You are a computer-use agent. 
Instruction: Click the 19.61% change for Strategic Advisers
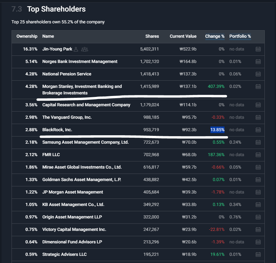point(217,255)
